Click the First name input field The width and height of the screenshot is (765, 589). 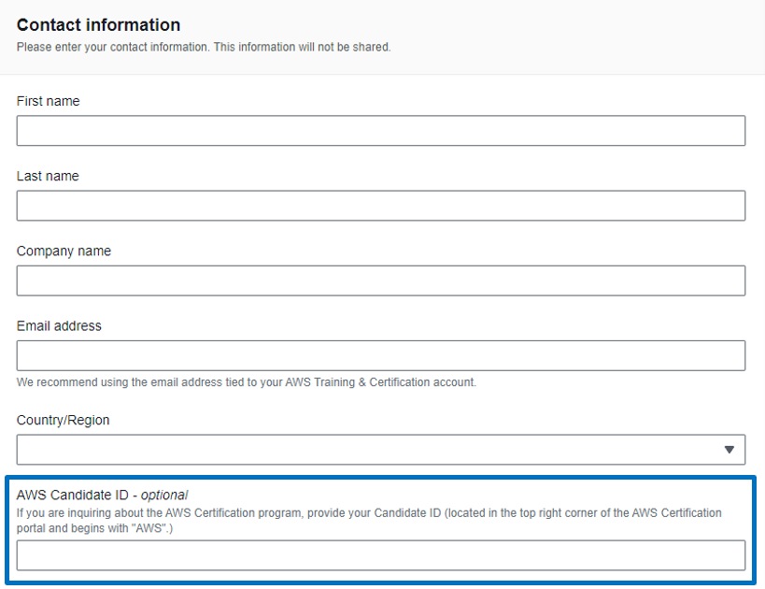coord(380,130)
